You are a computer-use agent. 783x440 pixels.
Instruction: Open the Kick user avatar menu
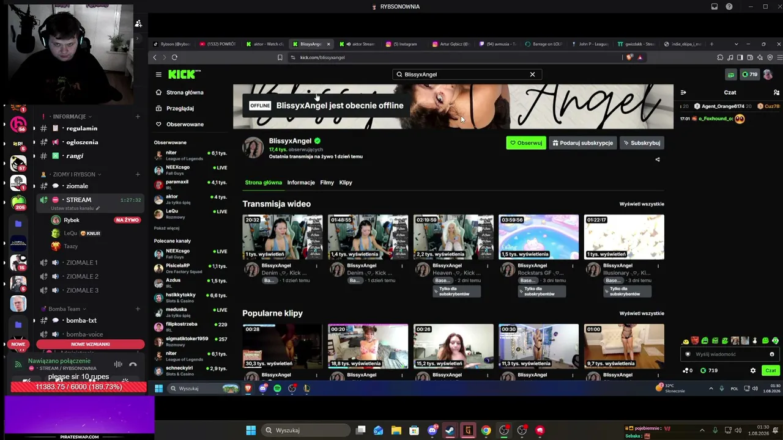(768, 75)
